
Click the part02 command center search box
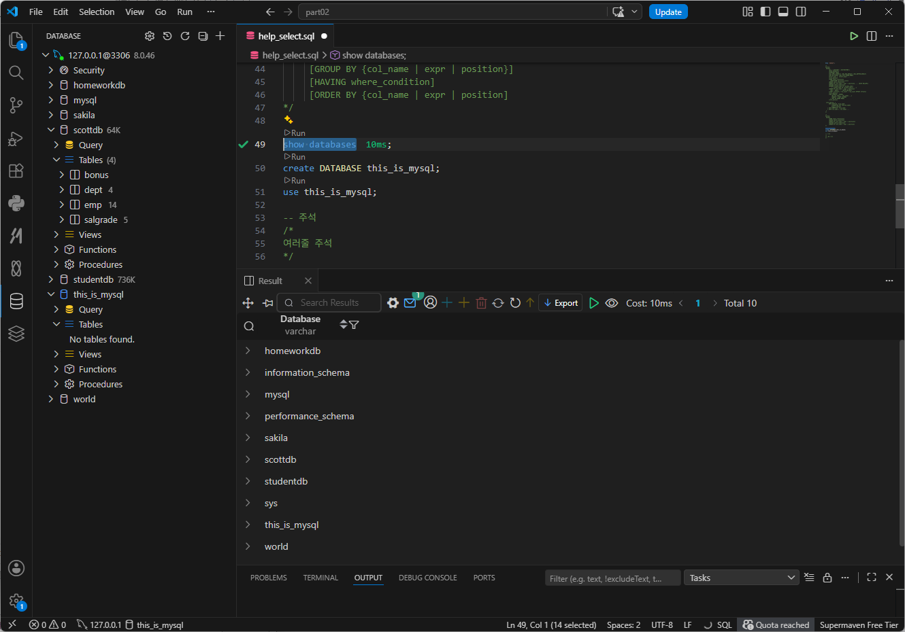[452, 12]
